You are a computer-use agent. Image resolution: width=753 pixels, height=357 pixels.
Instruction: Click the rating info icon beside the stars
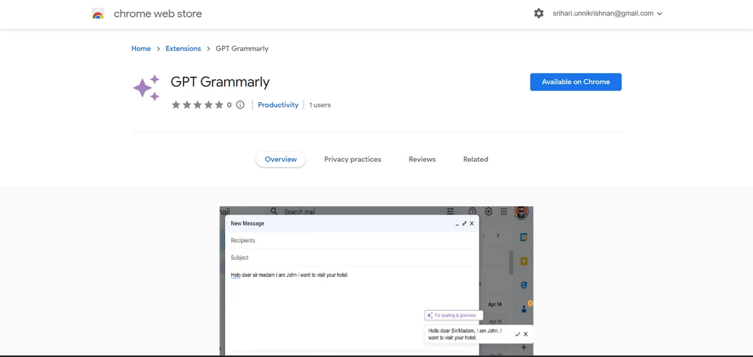tap(240, 105)
